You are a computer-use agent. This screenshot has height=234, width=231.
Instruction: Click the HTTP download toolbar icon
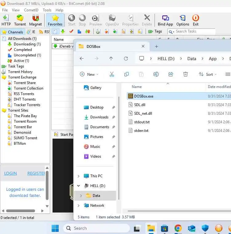tap(6, 20)
